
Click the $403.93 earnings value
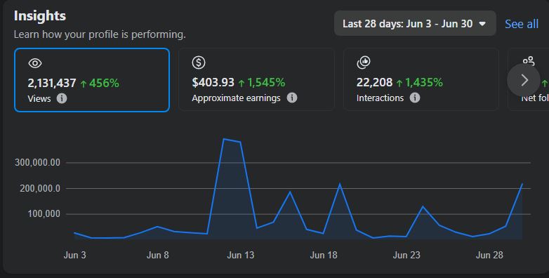pos(213,82)
